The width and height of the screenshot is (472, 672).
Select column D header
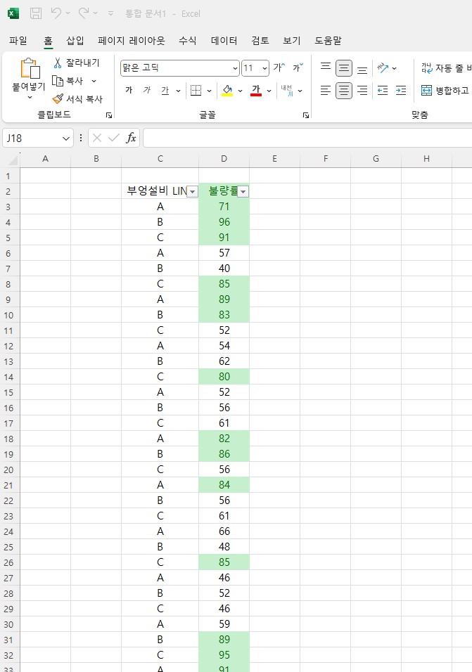[224, 159]
